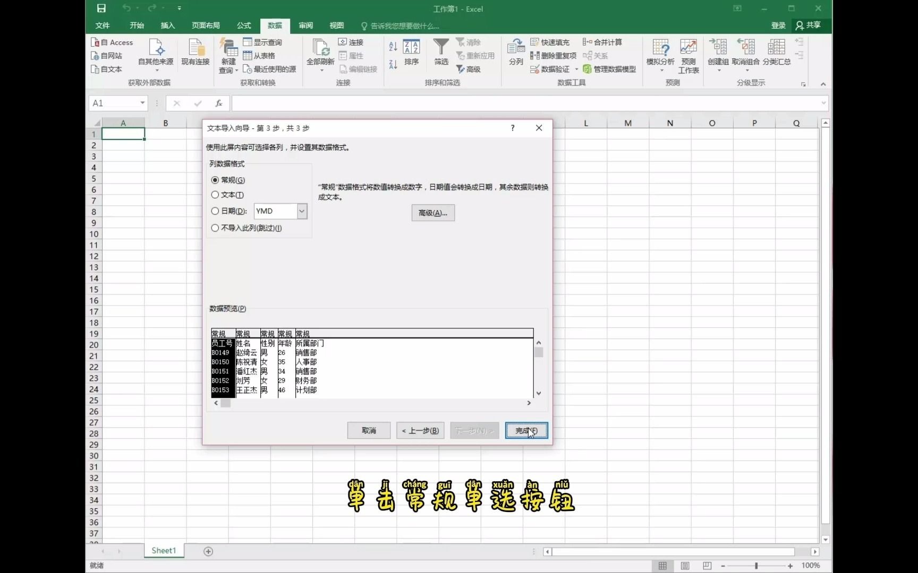Open the Sort (排序) dialog
918x573 pixels.
(412, 52)
